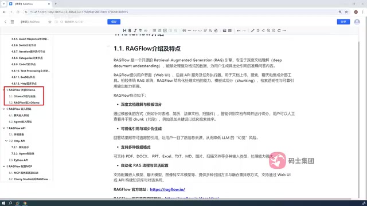The height and width of the screenshot is (206, 367).
Task: Jump to '4.6.7. Iteration' outline item
Action: 28,51
